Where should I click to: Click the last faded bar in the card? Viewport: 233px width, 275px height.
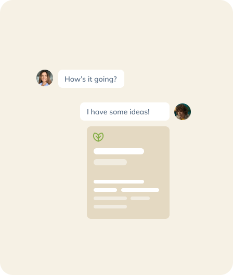(x=110, y=206)
